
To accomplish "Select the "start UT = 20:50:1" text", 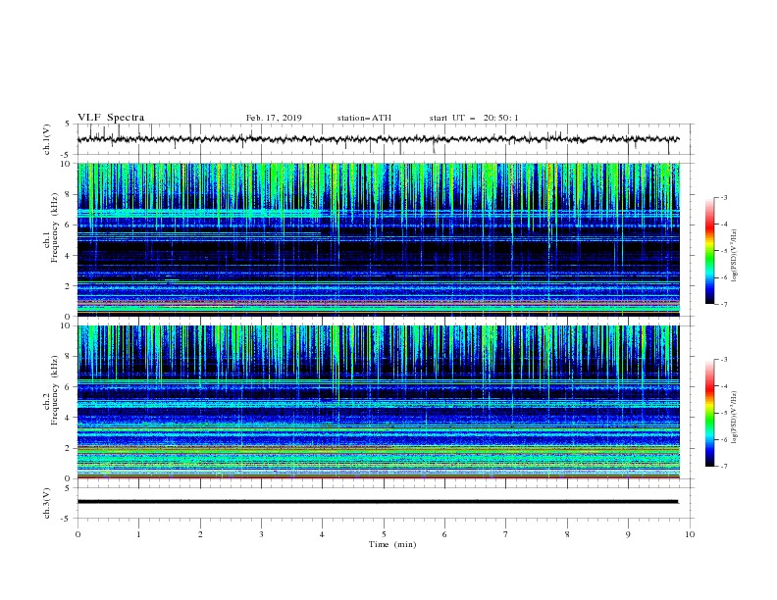I will tap(474, 118).
